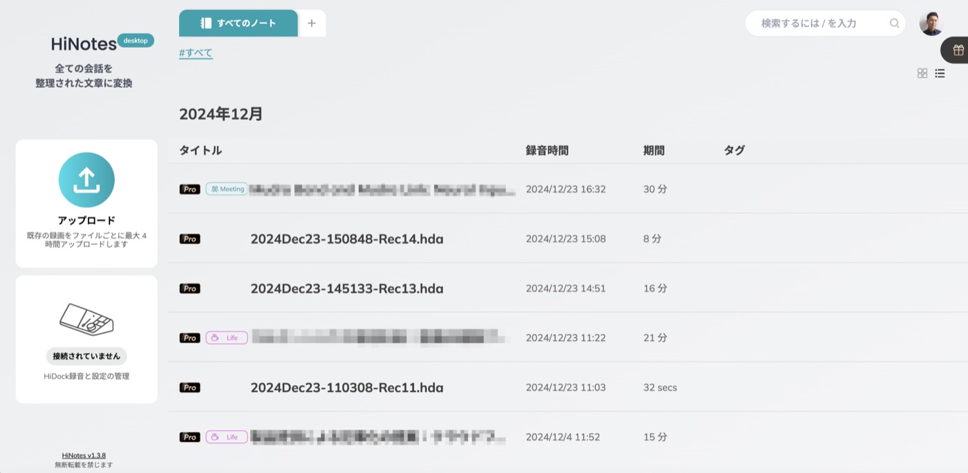Screen dimensions: 968x473
Task: Click the search magnifier icon
Action: click(894, 24)
